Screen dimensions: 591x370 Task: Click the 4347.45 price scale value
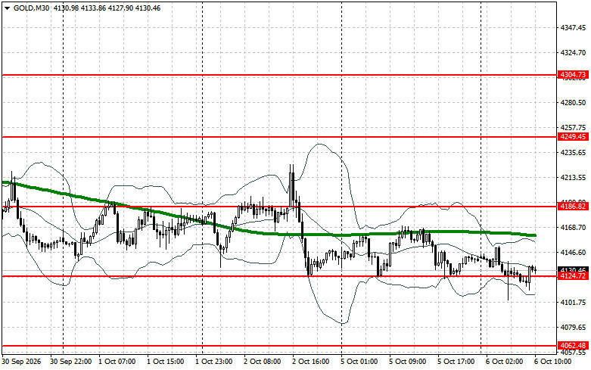click(573, 28)
